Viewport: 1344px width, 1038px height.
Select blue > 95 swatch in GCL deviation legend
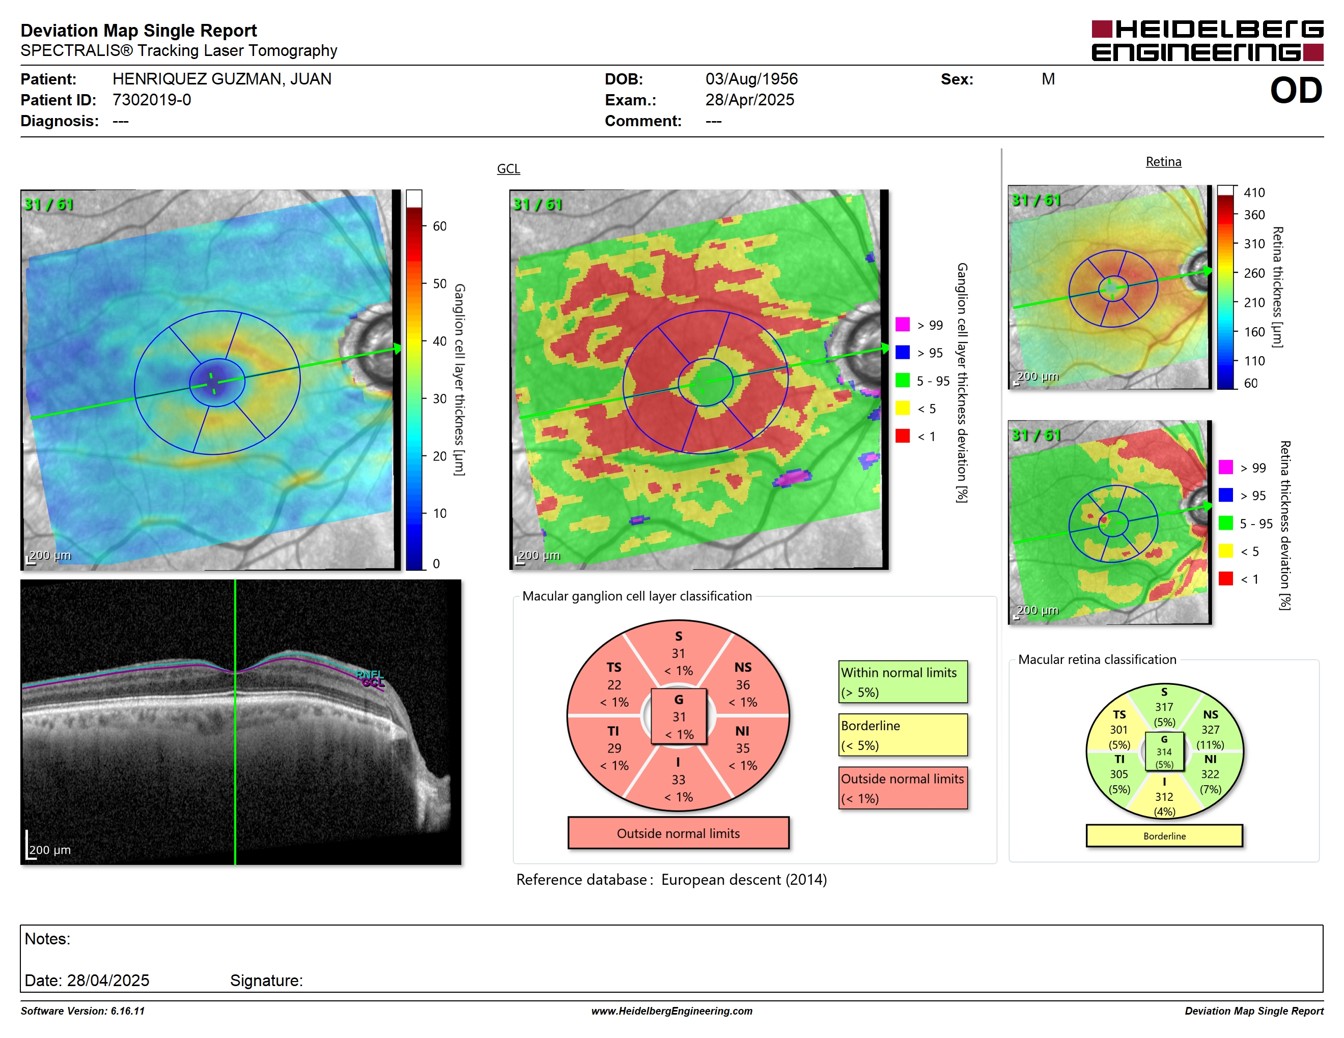click(902, 352)
